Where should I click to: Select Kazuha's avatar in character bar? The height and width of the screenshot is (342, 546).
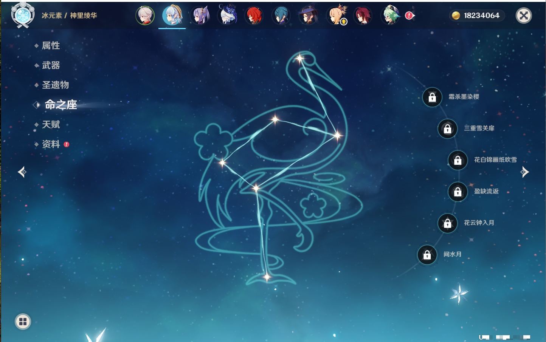pos(145,15)
